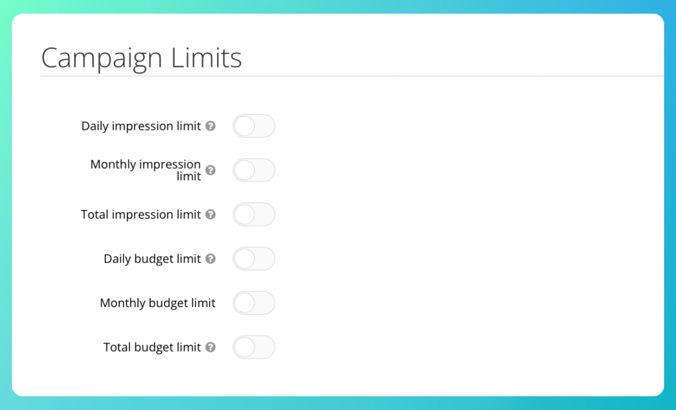The image size is (676, 410).
Task: Click the Total impression limit question mark
Action: (x=211, y=214)
